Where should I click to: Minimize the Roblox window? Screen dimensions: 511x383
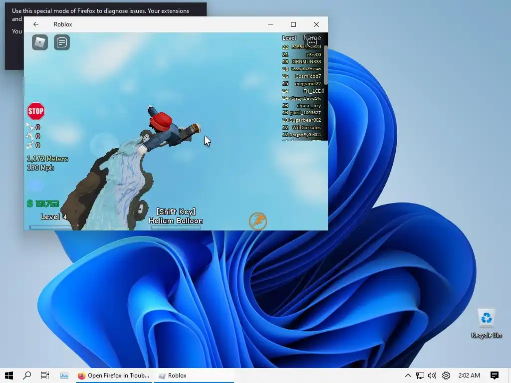(270, 24)
